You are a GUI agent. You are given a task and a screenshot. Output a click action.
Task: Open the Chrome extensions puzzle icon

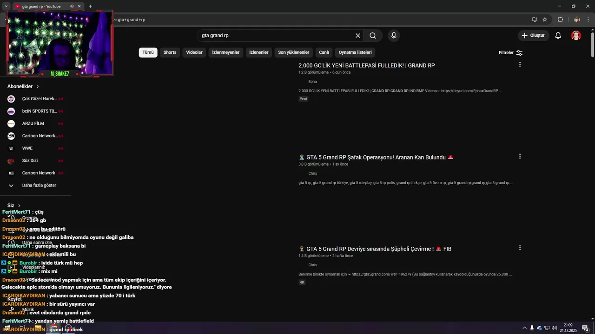560,19
